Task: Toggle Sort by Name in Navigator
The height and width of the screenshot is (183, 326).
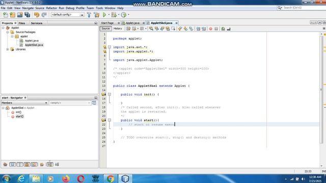Action: pyautogui.click(x=50, y=165)
